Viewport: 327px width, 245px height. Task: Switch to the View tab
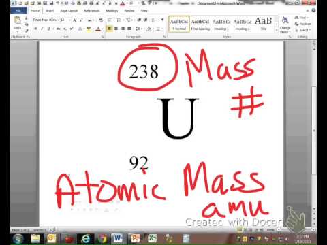[144, 11]
